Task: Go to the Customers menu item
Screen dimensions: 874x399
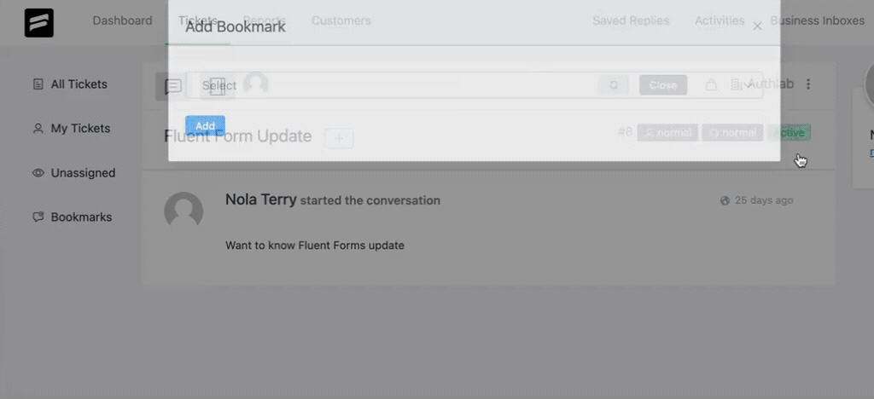Action: pyautogui.click(x=341, y=20)
